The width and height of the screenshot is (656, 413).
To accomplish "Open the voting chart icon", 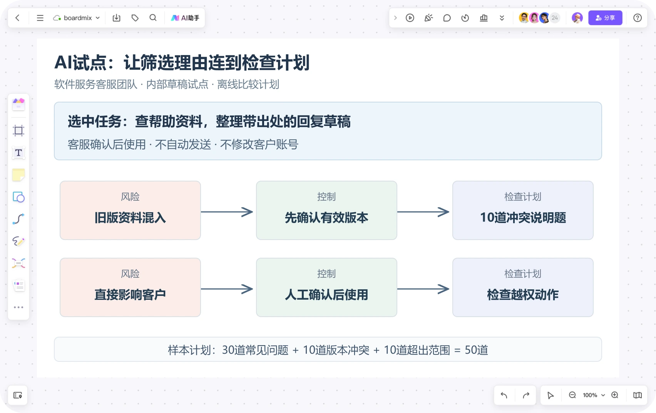I will point(484,18).
